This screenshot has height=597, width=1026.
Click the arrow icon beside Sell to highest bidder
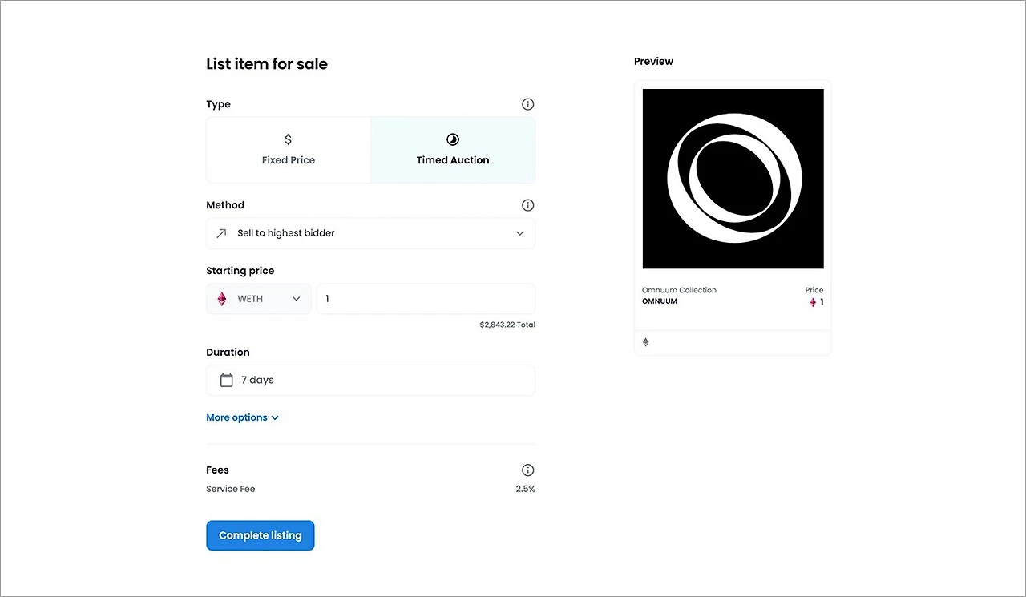(x=222, y=233)
